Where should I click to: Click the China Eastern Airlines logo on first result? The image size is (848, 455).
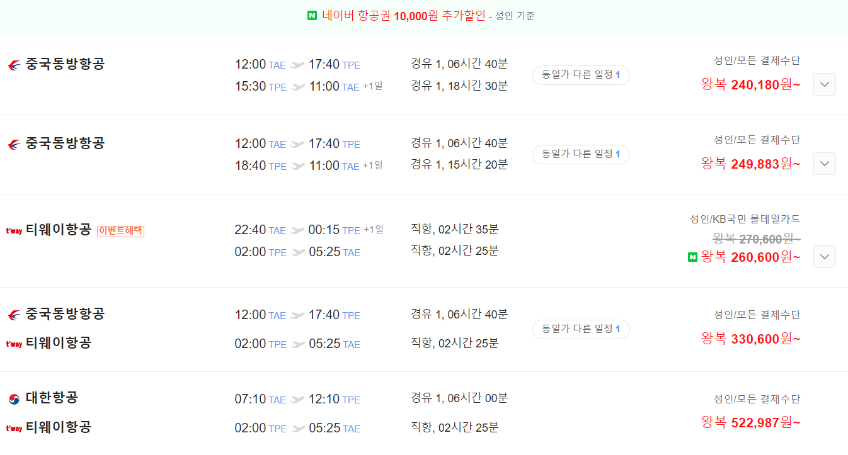[x=14, y=64]
